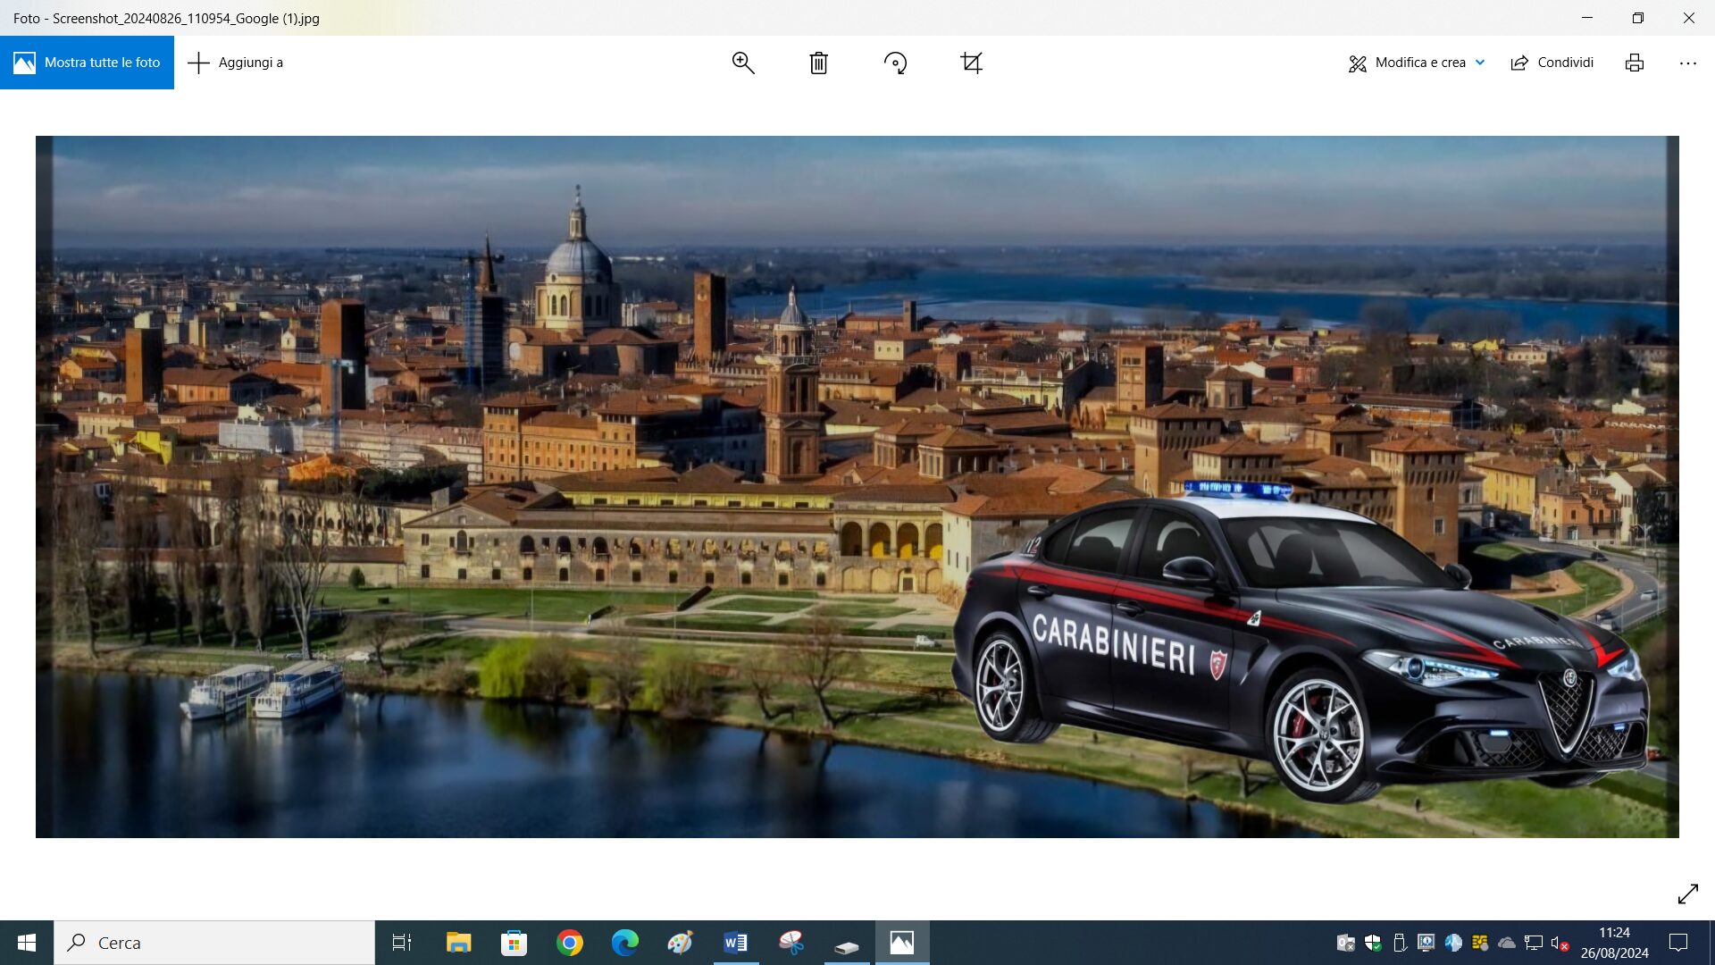This screenshot has width=1715, height=965.
Task: Open the scanner app taskbar icon
Action: point(847,943)
